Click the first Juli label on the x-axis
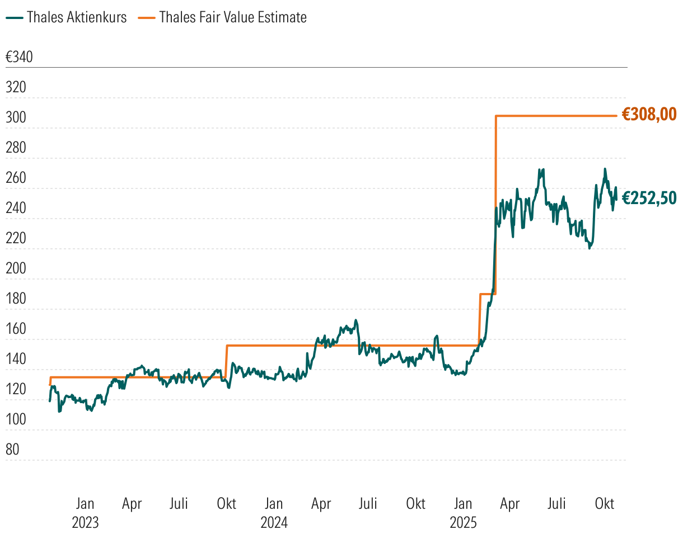The image size is (683, 539). (x=179, y=504)
